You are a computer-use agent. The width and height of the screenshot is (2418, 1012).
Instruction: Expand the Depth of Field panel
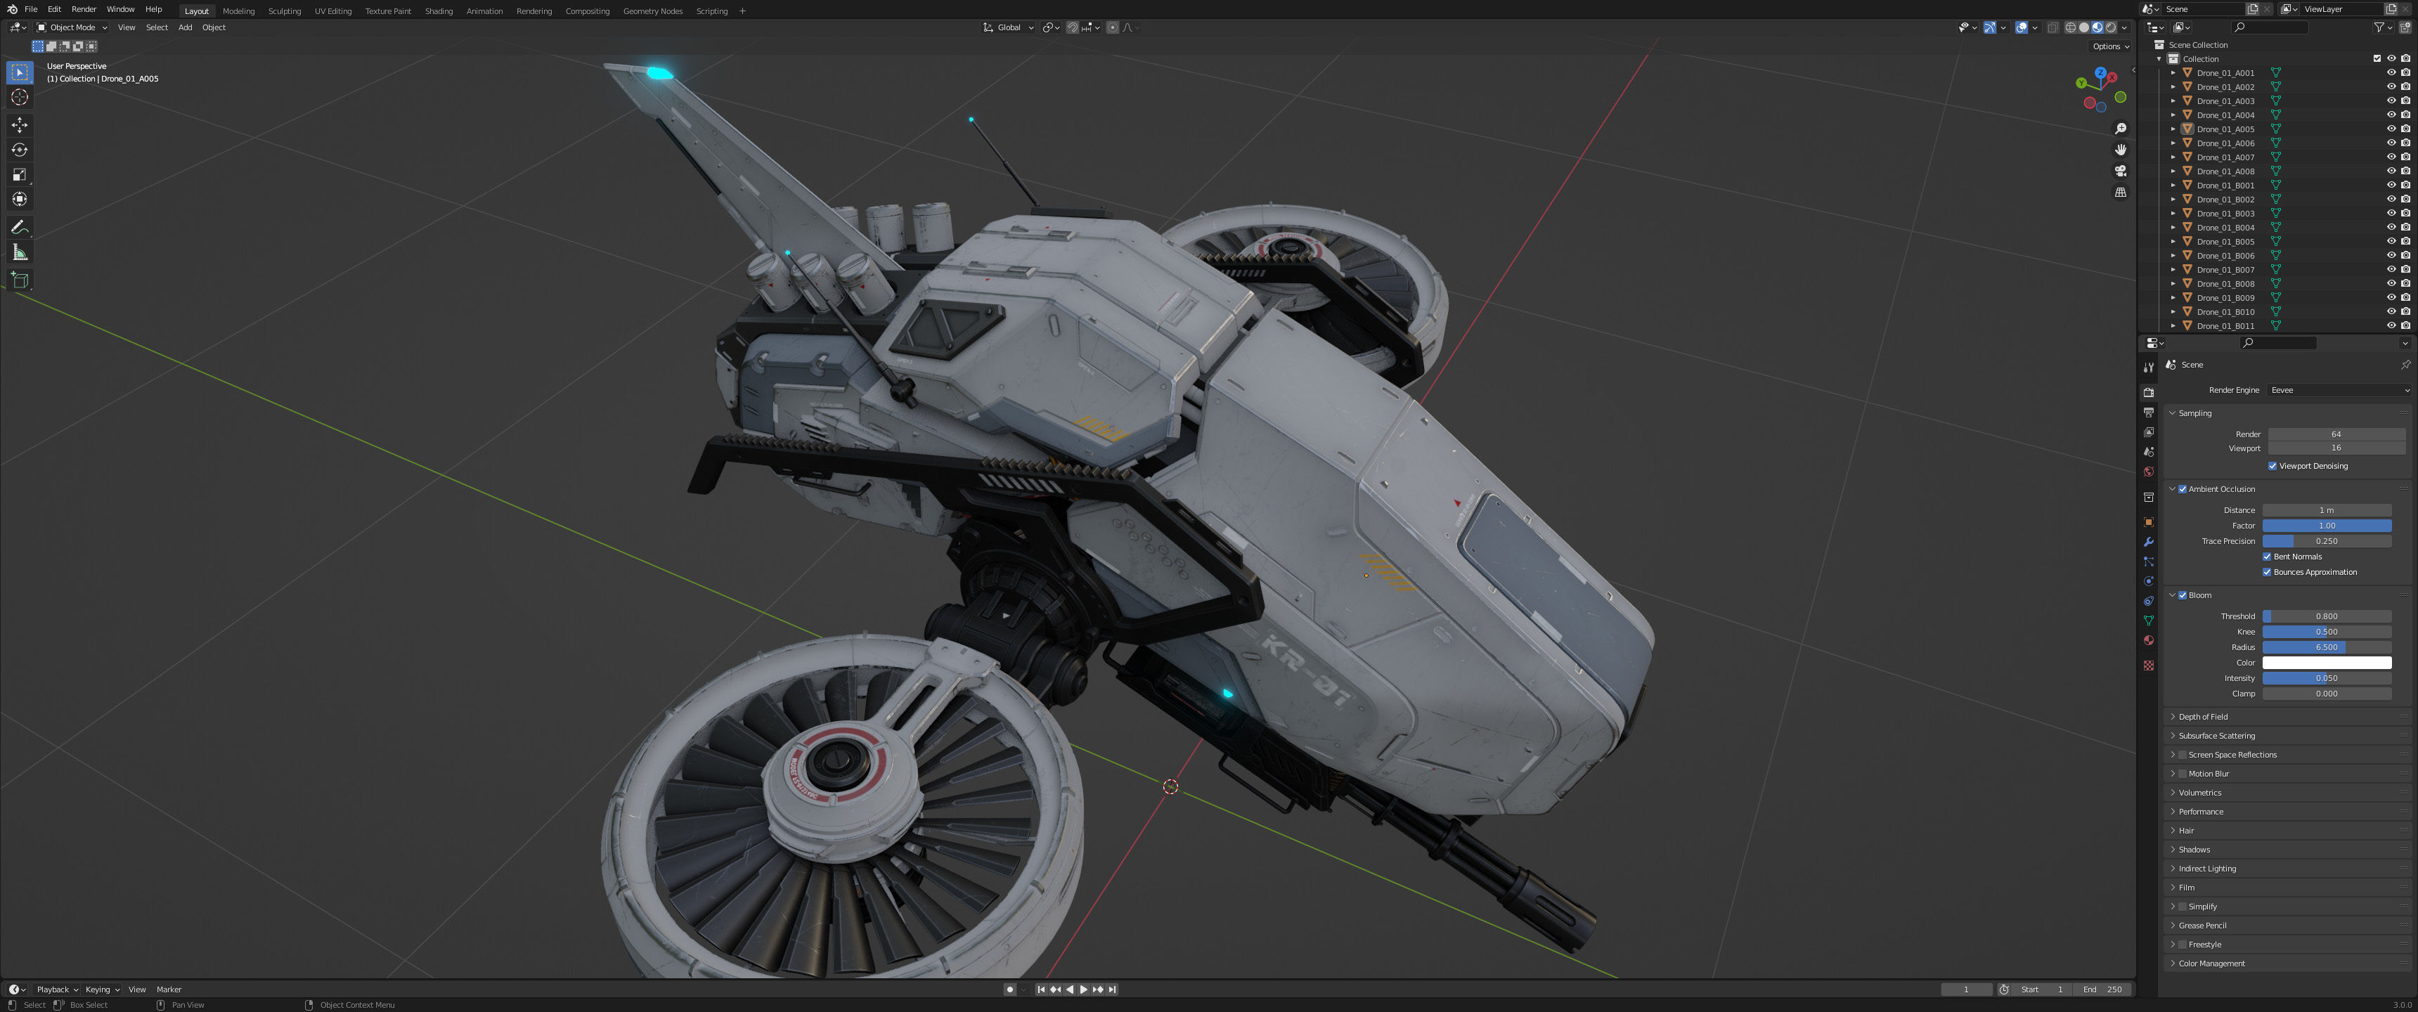pos(2202,716)
